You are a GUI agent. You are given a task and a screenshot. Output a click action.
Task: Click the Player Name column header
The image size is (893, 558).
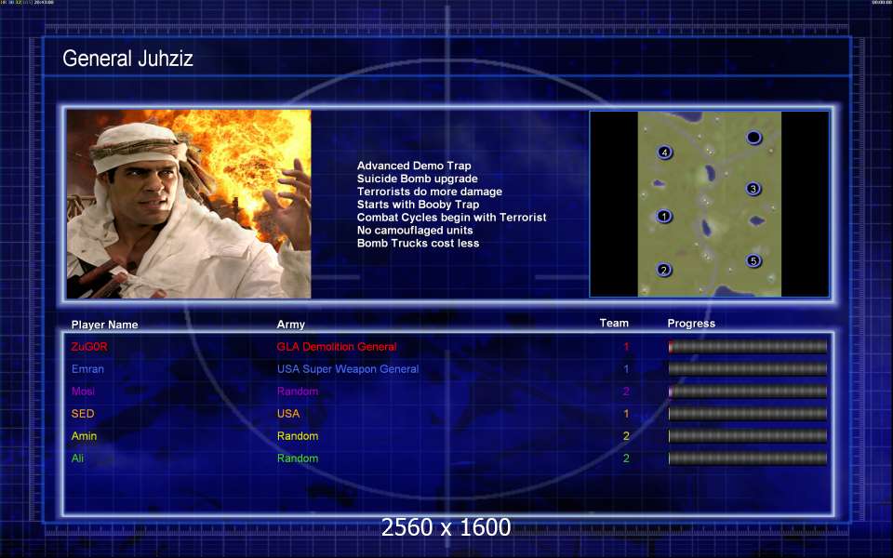[x=104, y=325]
